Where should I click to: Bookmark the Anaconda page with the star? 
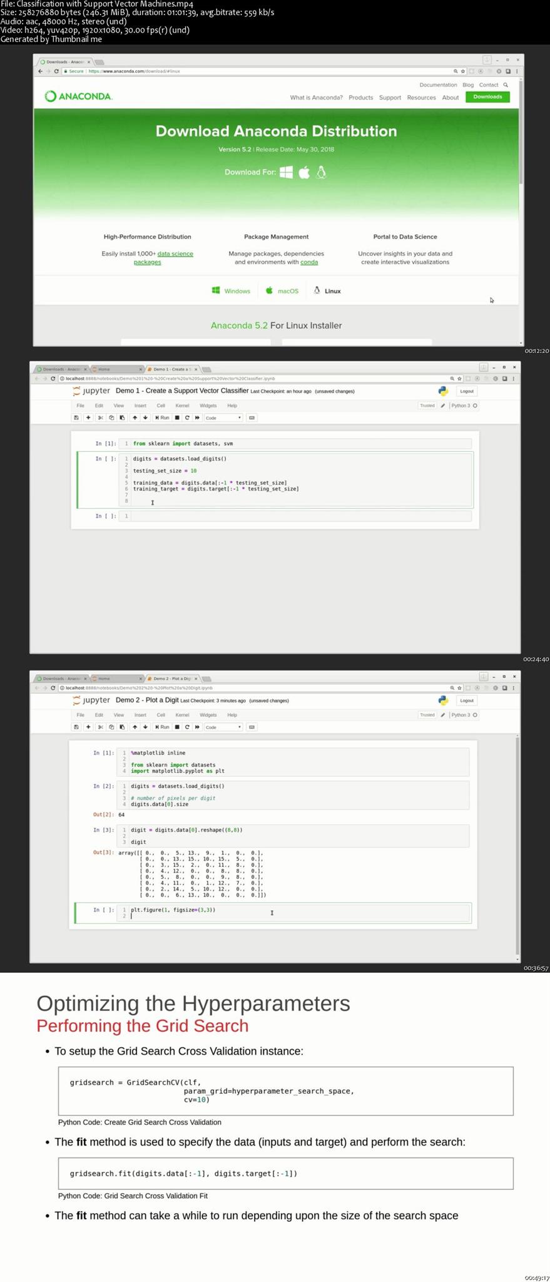[463, 71]
